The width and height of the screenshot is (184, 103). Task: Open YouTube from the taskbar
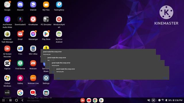coord(89,100)
